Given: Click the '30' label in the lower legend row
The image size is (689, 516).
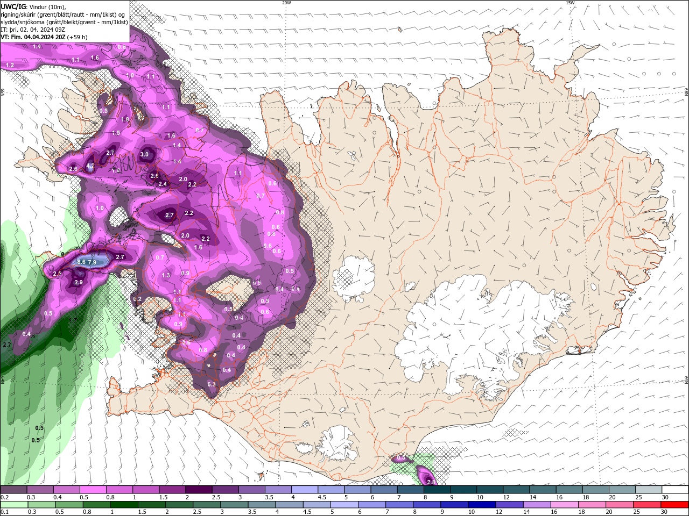Looking at the screenshot, I should point(663,512).
